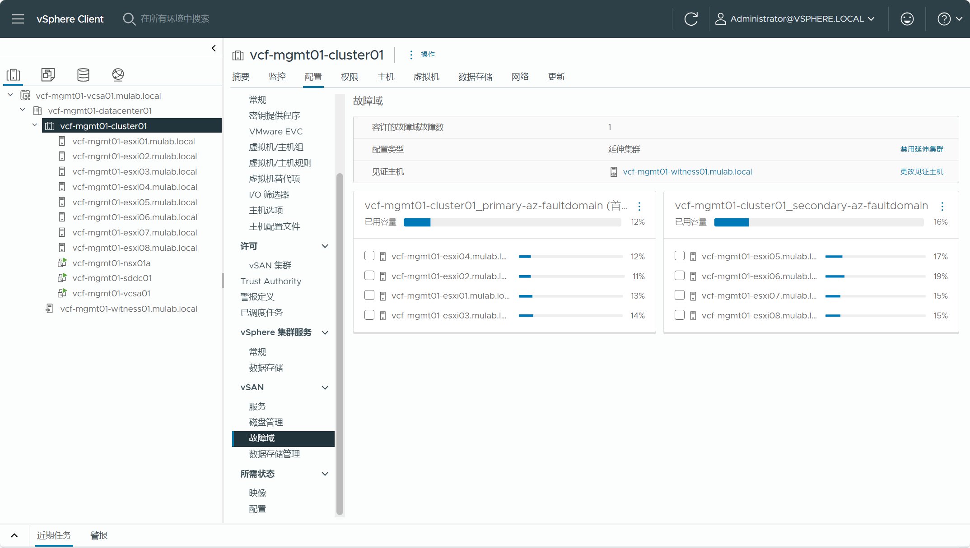This screenshot has width=970, height=548.
Task: Tick the vcf-mgmt01-esxi03 host checkbox
Action: tap(369, 315)
